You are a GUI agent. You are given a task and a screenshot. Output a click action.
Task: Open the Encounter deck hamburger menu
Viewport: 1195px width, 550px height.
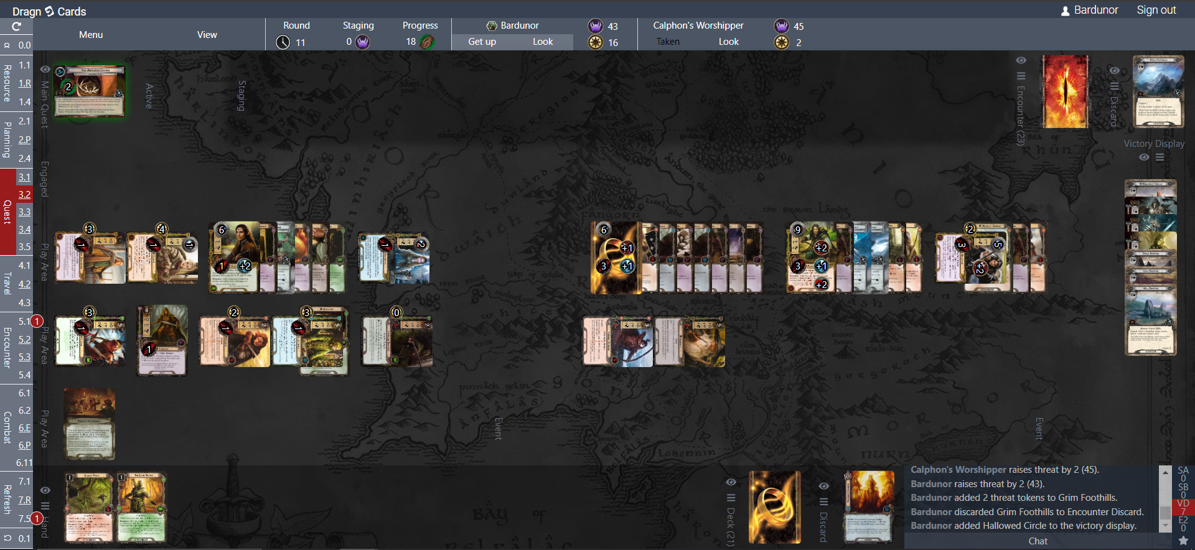click(1021, 76)
